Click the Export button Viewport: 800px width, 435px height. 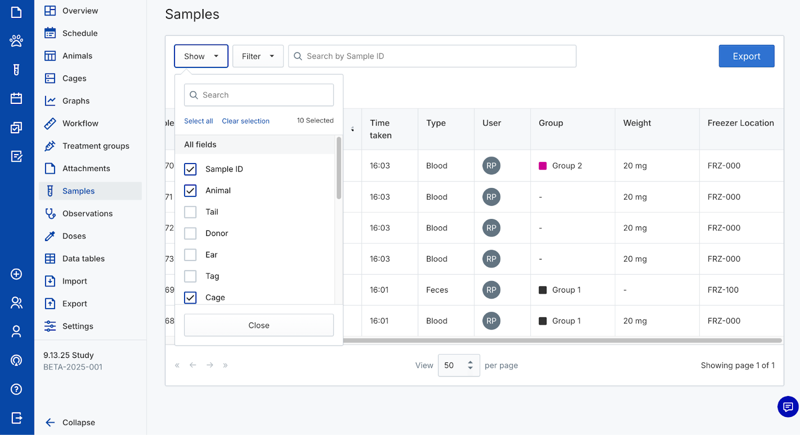coord(746,56)
